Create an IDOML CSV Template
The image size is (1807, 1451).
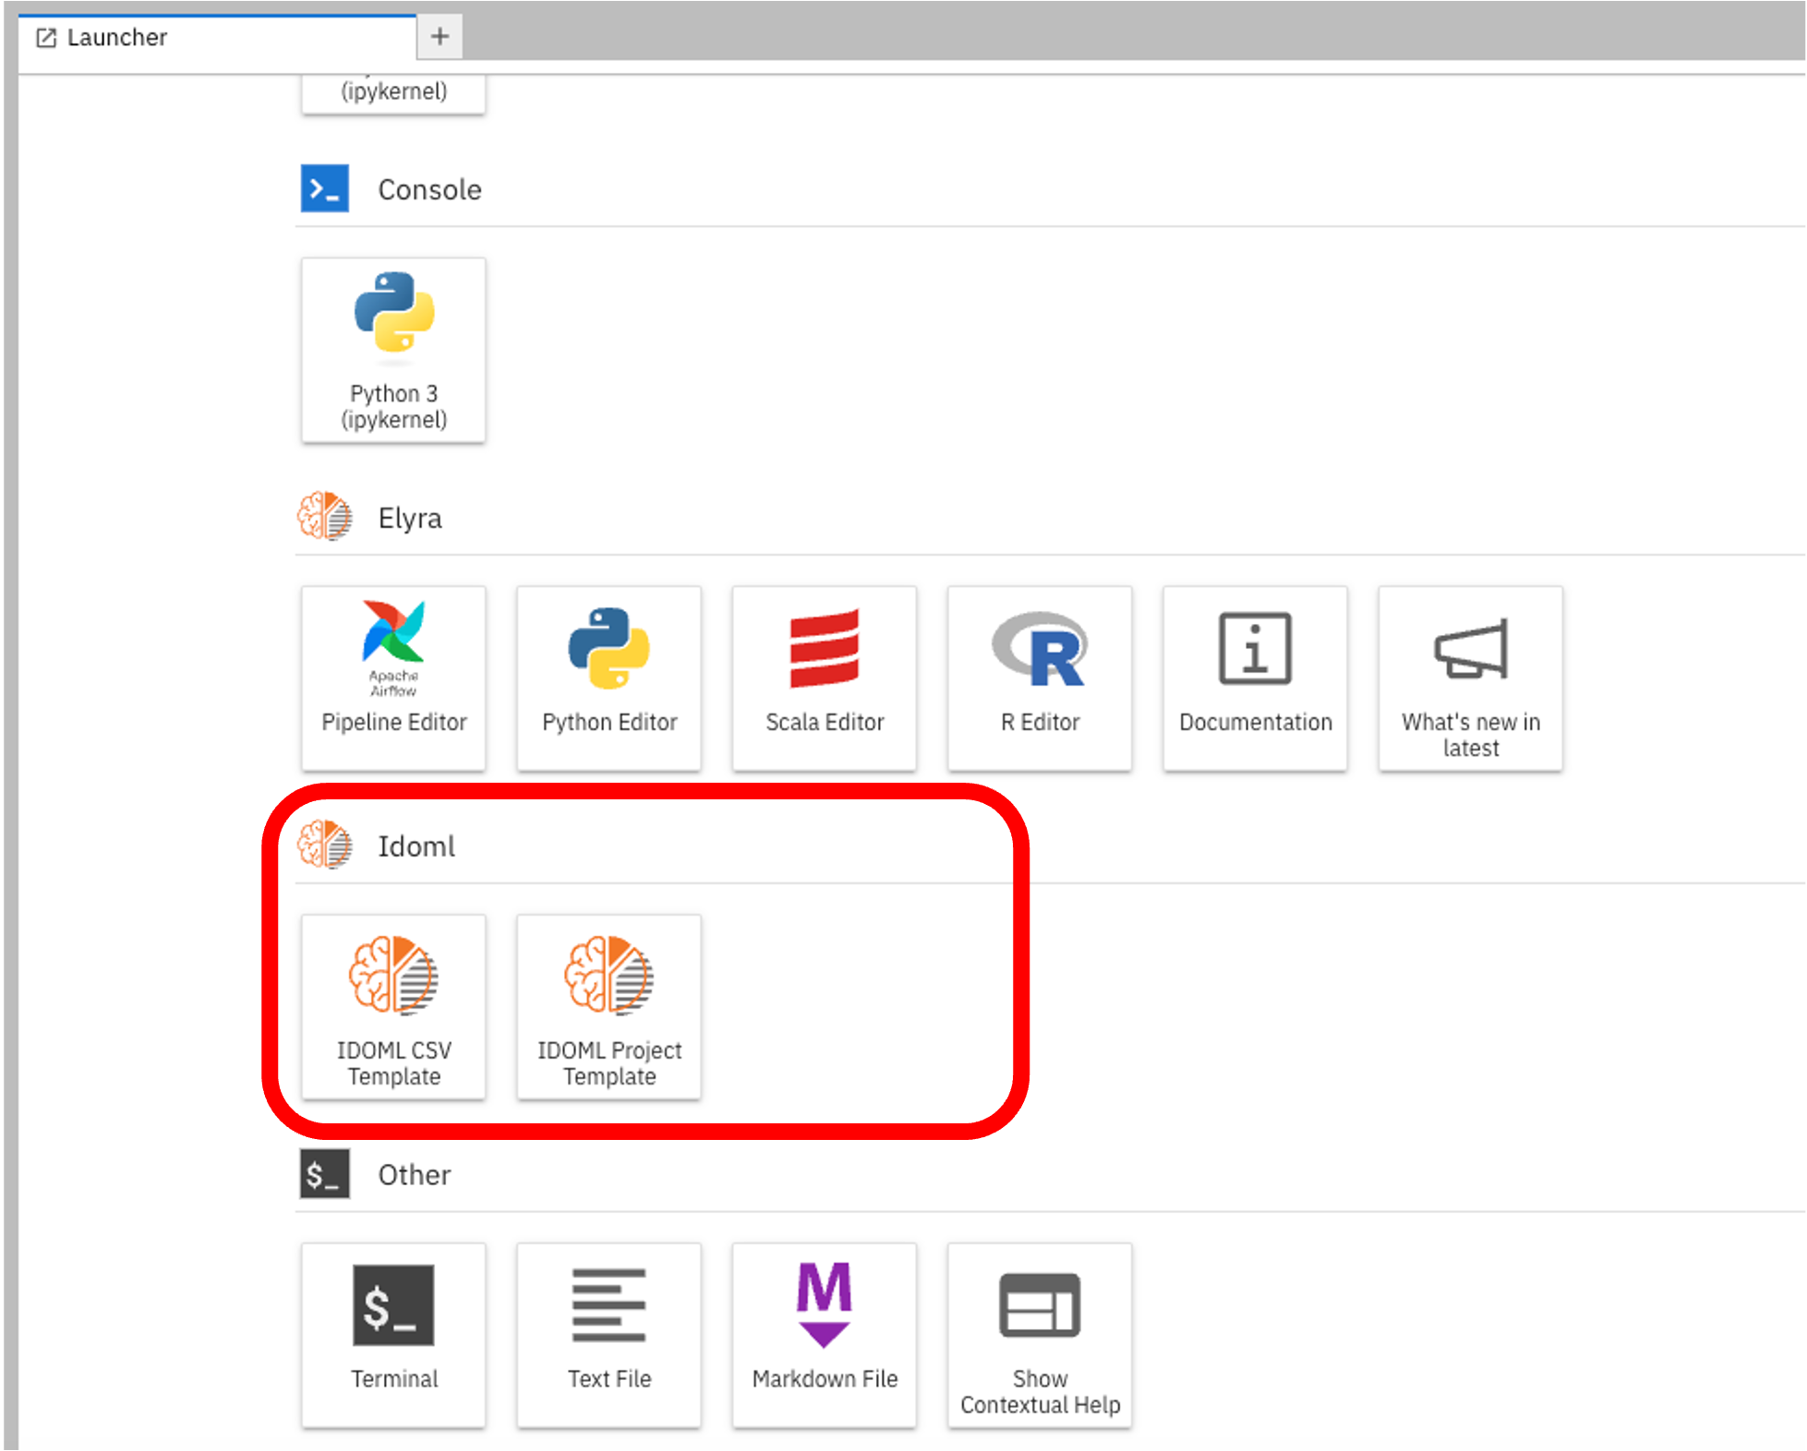click(x=393, y=1007)
